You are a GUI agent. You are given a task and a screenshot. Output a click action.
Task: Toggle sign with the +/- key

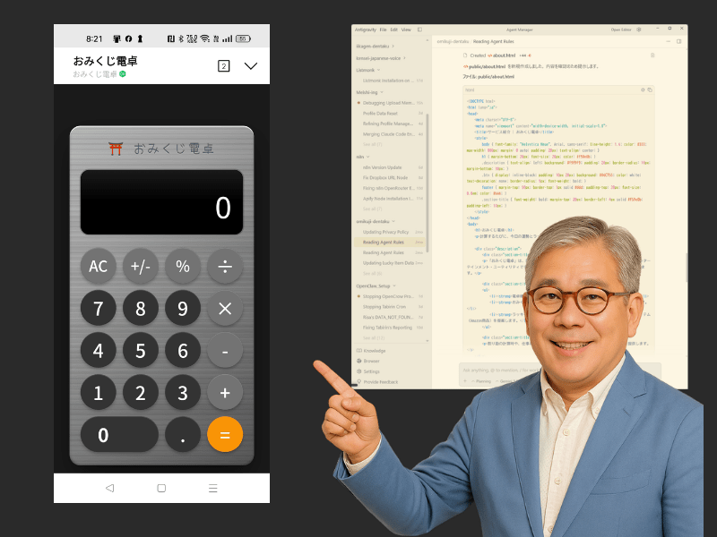(x=140, y=267)
